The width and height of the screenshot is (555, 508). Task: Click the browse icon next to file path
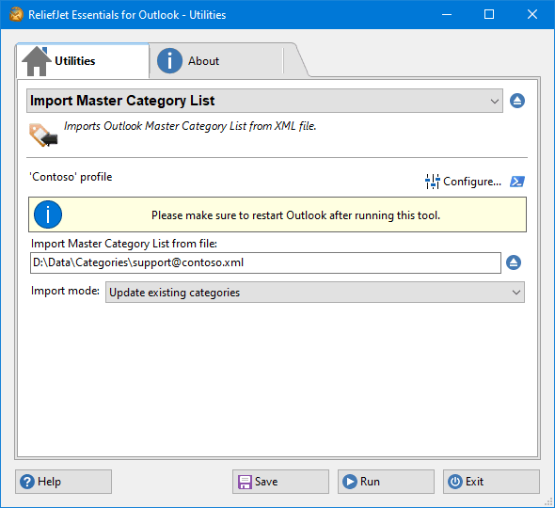[514, 262]
